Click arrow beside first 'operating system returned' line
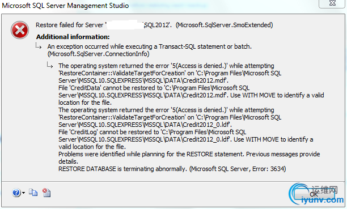347x209 pixels. click(x=49, y=65)
